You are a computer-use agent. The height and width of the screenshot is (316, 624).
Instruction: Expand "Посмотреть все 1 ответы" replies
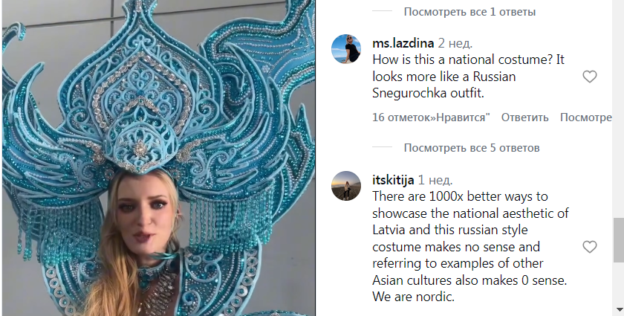click(469, 12)
